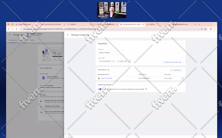Viewport: 222px width, 138px height.
Task: Open the Tag IDs help icon
Action: coord(103,58)
